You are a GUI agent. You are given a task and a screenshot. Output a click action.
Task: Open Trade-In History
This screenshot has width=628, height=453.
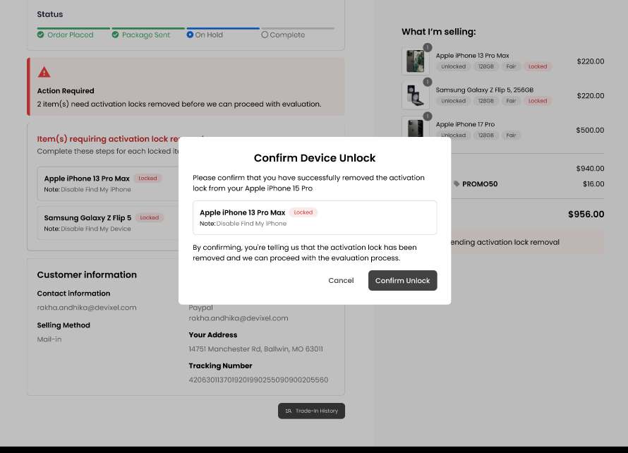(311, 411)
